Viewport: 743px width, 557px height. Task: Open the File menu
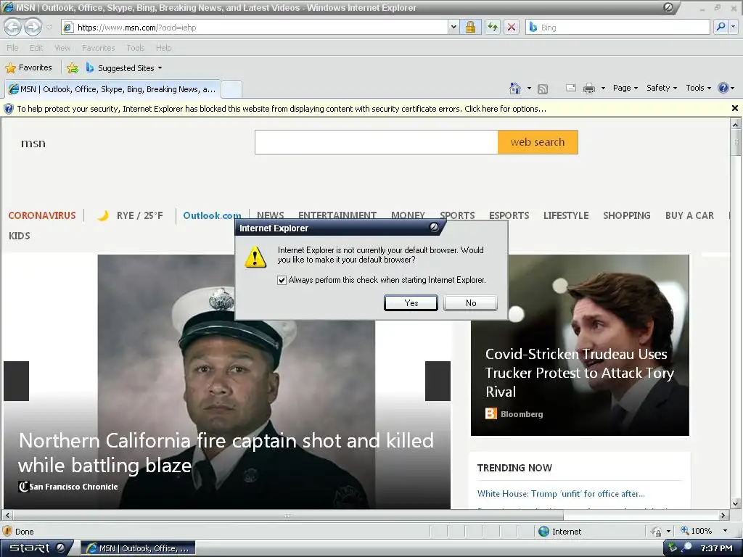13,48
